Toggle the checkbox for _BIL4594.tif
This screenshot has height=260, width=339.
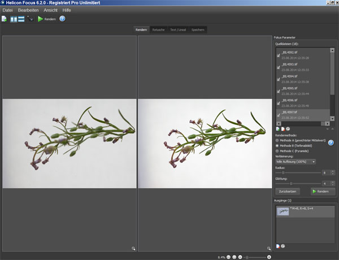point(279,79)
